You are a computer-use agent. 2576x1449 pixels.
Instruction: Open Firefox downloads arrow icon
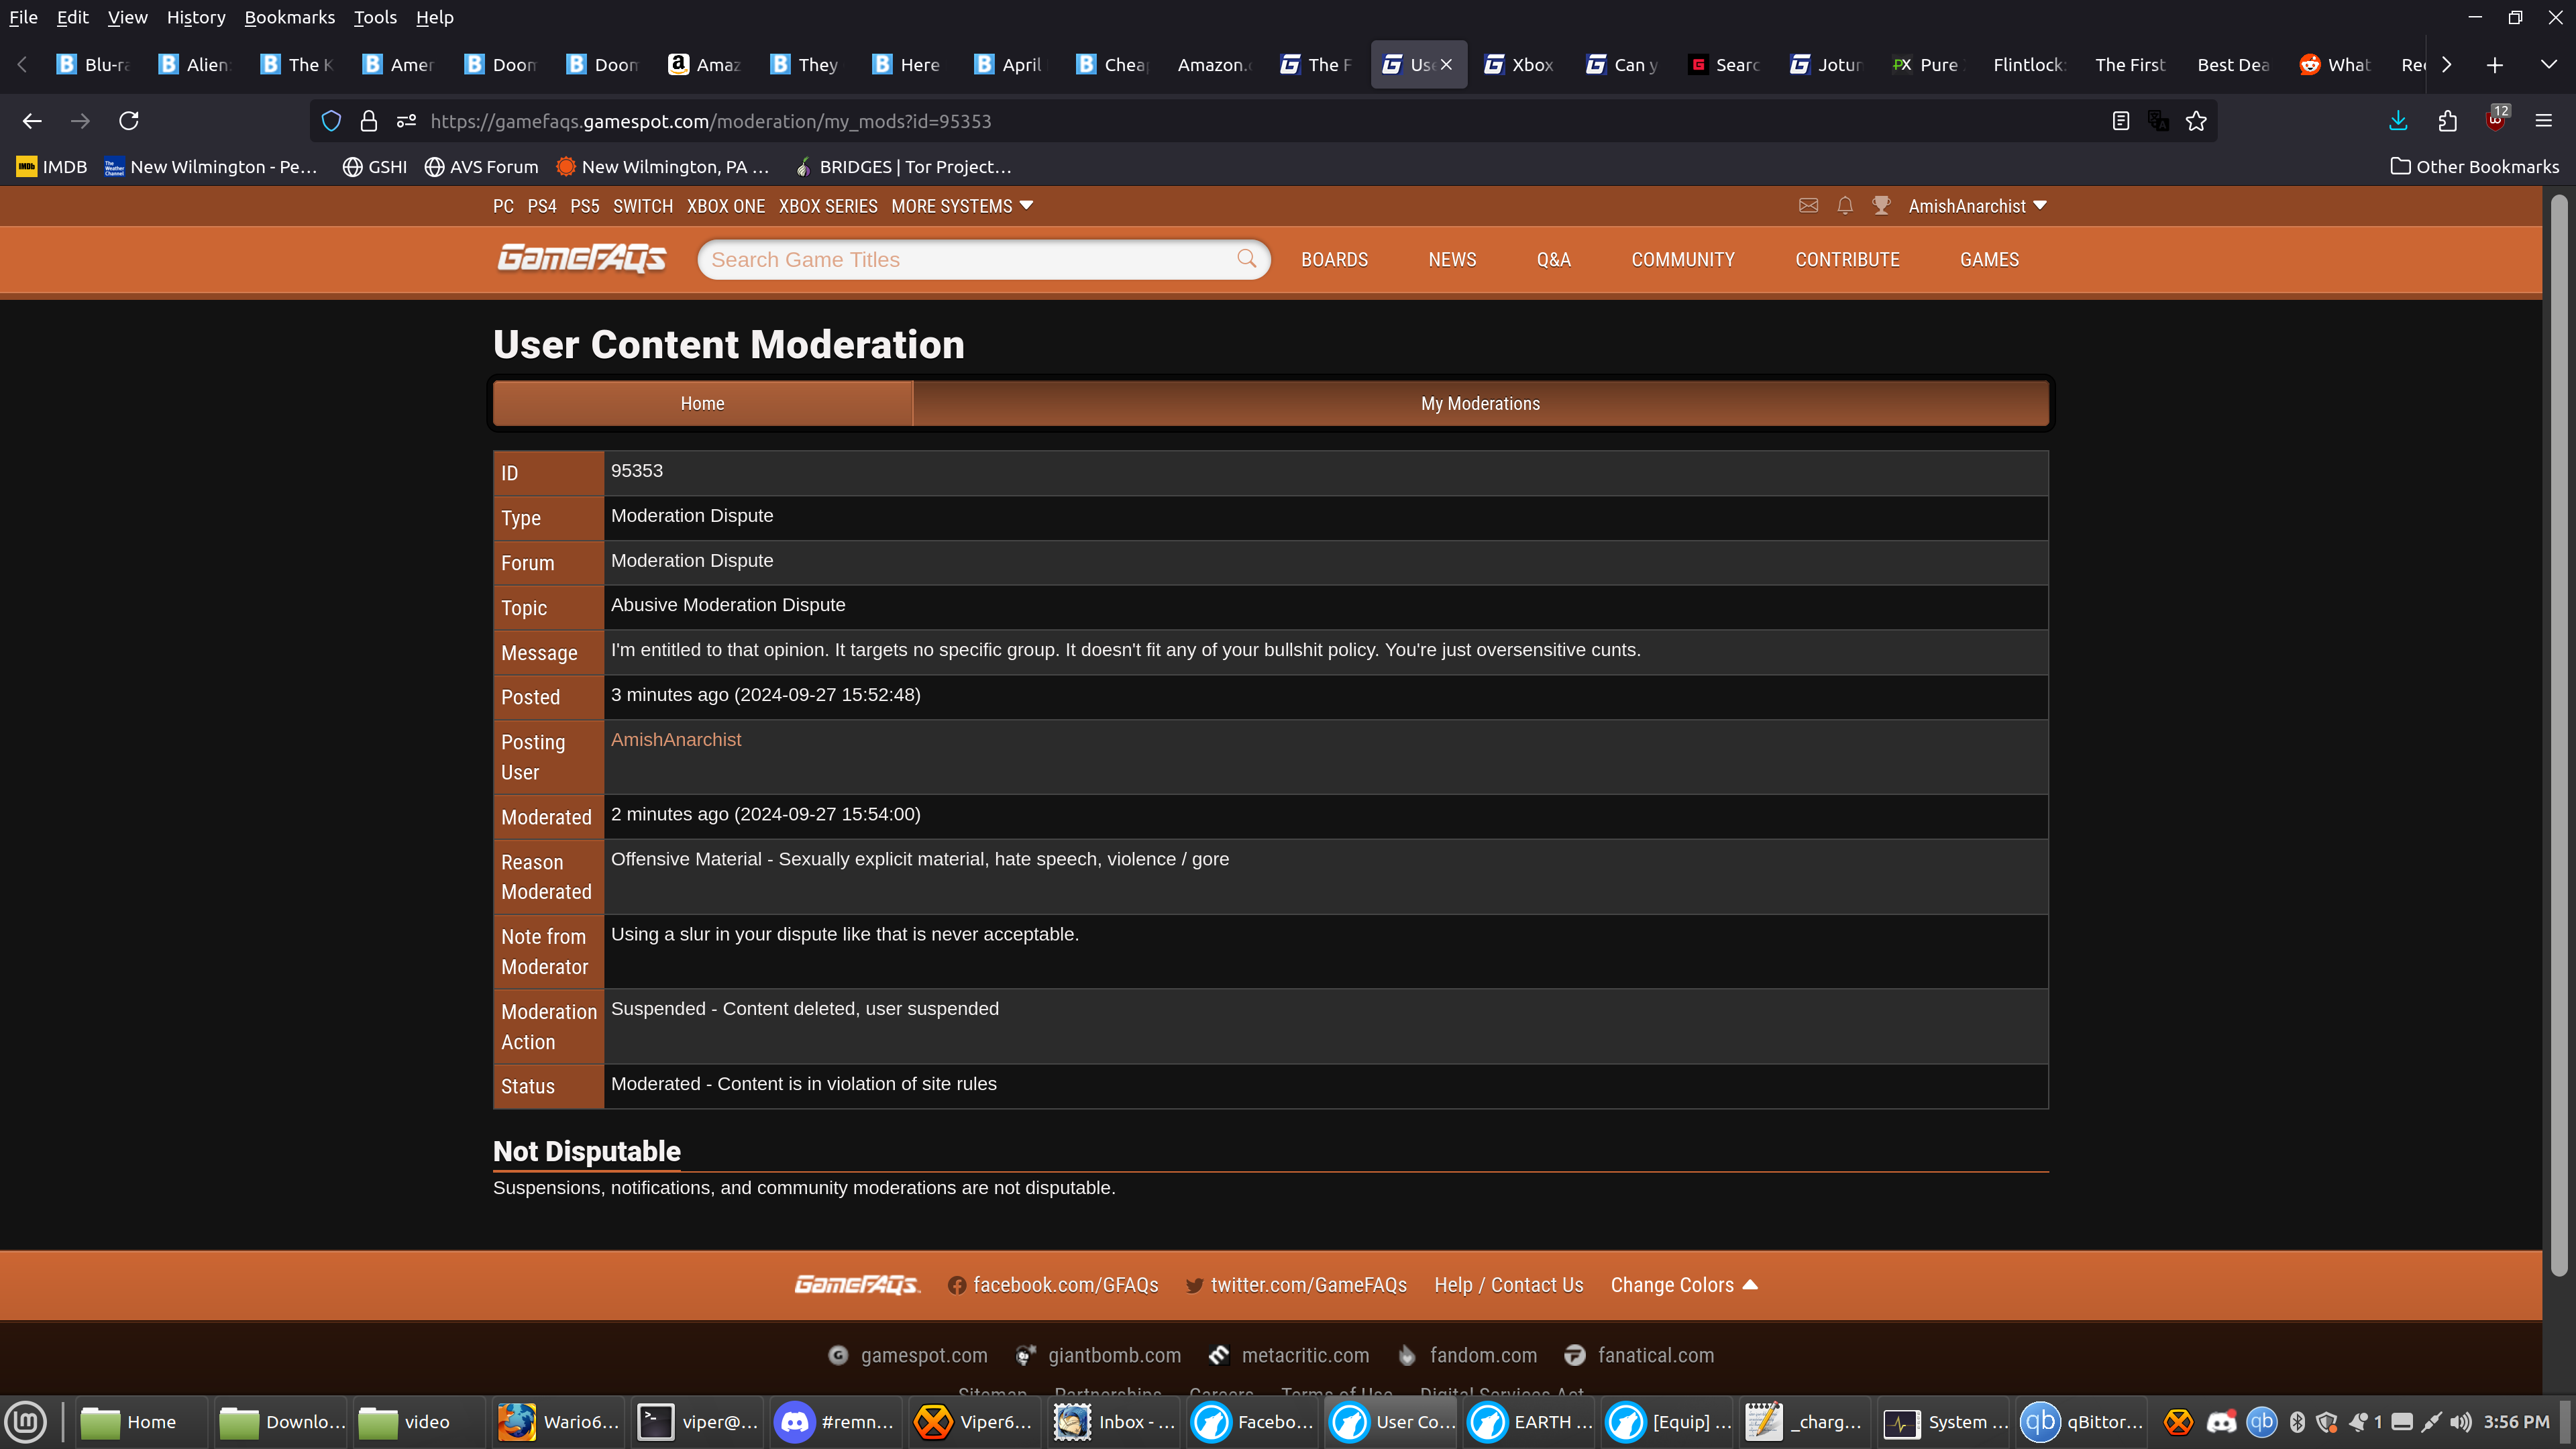coord(2398,121)
